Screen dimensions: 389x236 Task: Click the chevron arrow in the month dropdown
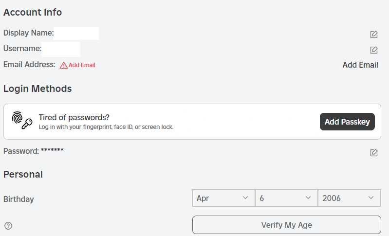(245, 198)
